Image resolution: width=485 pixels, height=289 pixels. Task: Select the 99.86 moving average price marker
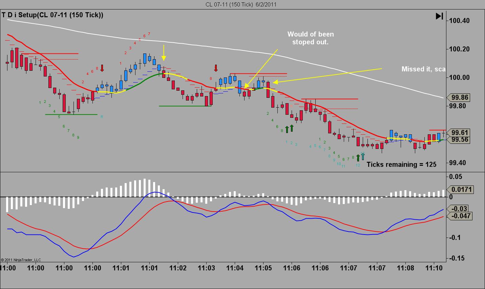coord(459,98)
